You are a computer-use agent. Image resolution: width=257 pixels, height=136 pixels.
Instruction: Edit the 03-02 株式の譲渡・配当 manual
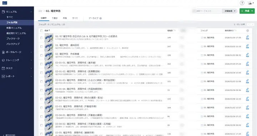[247, 99]
